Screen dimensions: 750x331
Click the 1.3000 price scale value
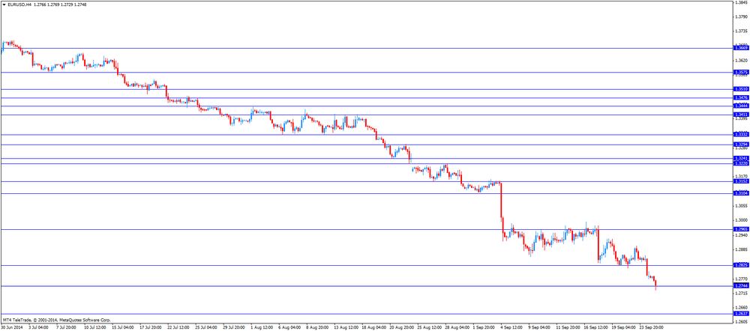[741, 221]
